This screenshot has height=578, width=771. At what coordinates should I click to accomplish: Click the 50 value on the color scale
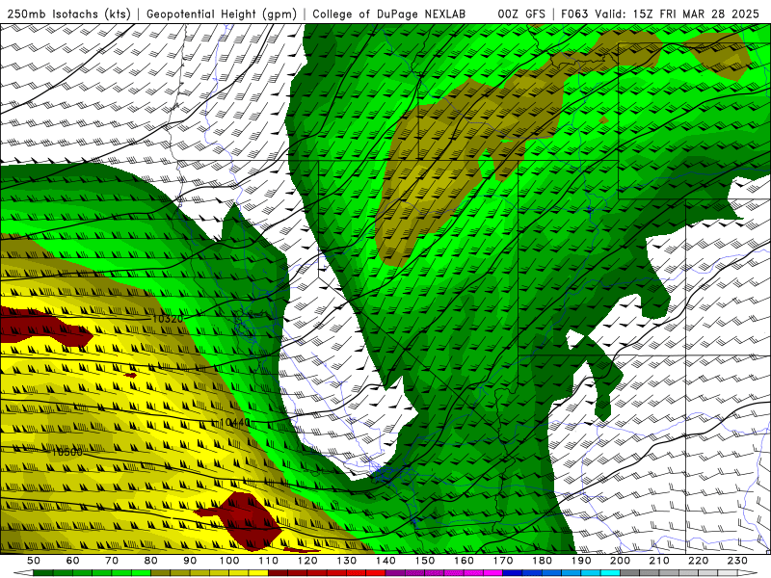[34, 561]
